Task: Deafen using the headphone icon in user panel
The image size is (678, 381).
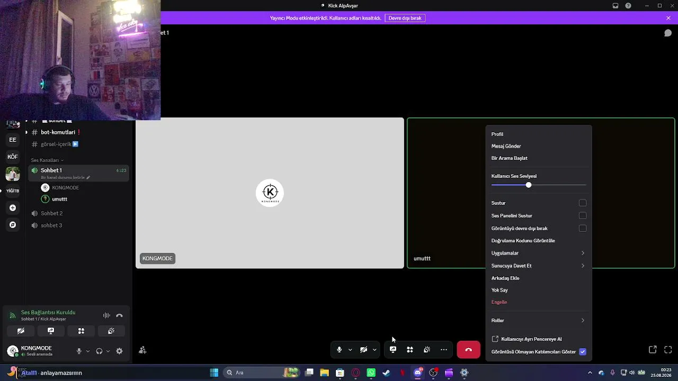Action: (x=99, y=351)
